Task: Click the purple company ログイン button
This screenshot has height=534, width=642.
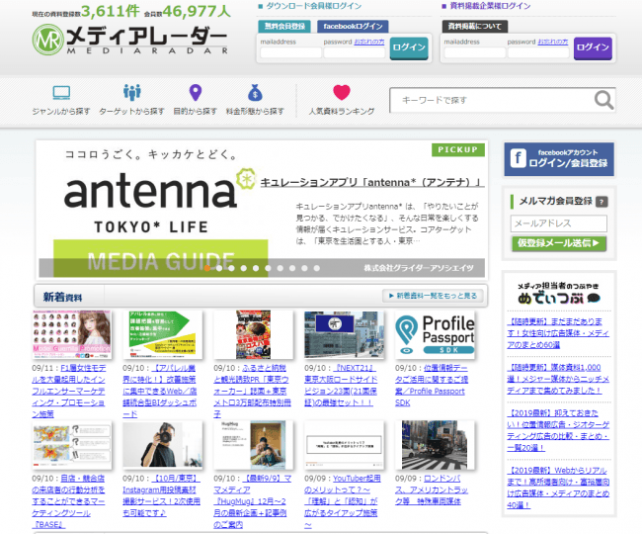Action: tap(593, 47)
